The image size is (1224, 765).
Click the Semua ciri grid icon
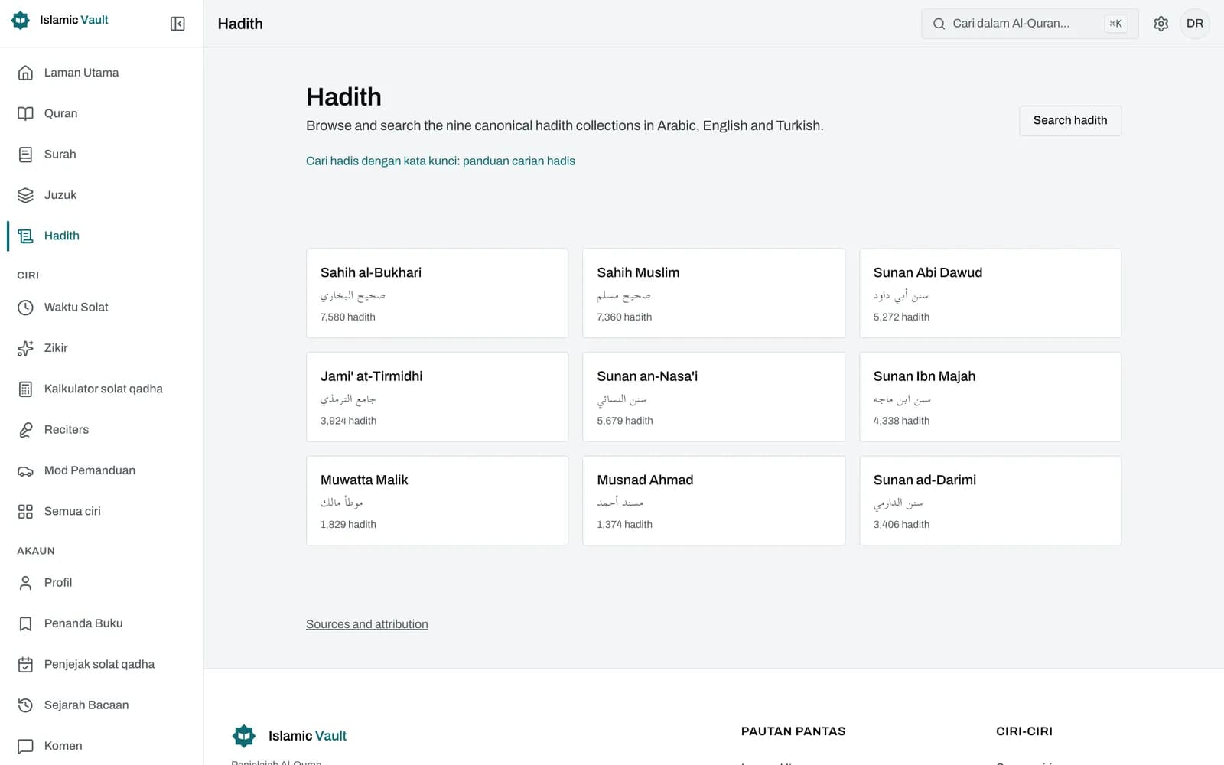pos(25,511)
